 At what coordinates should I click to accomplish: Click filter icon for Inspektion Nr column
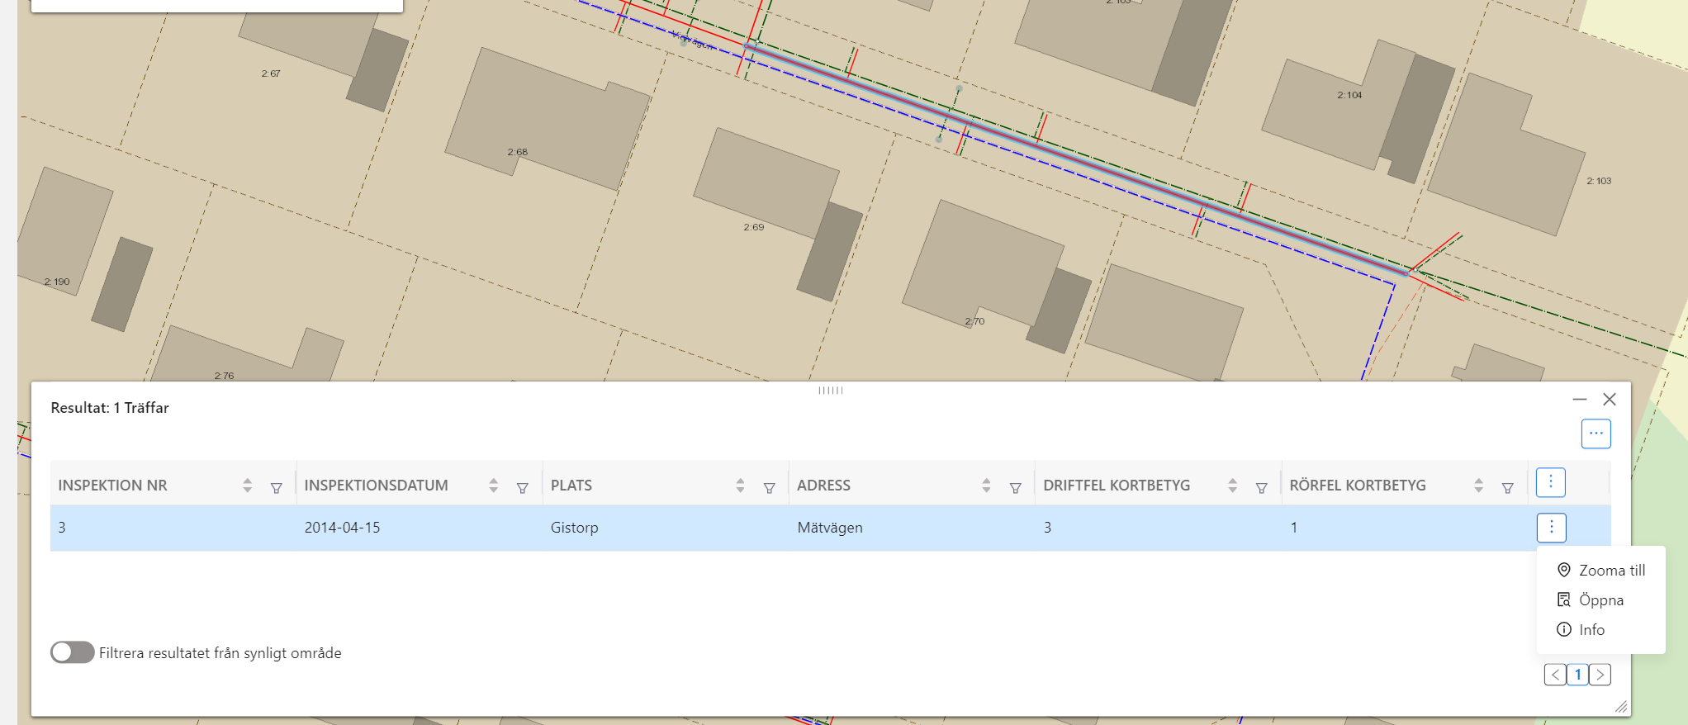(276, 487)
